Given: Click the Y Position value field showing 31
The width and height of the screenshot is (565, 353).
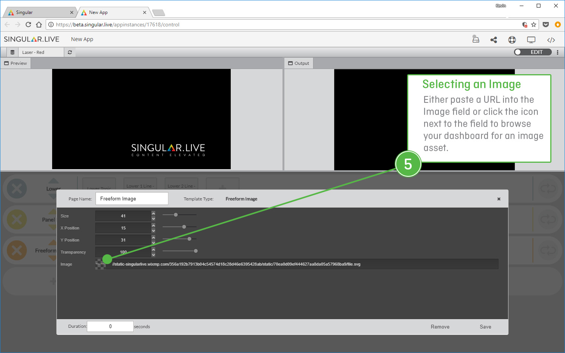Looking at the screenshot, I should click(123, 240).
